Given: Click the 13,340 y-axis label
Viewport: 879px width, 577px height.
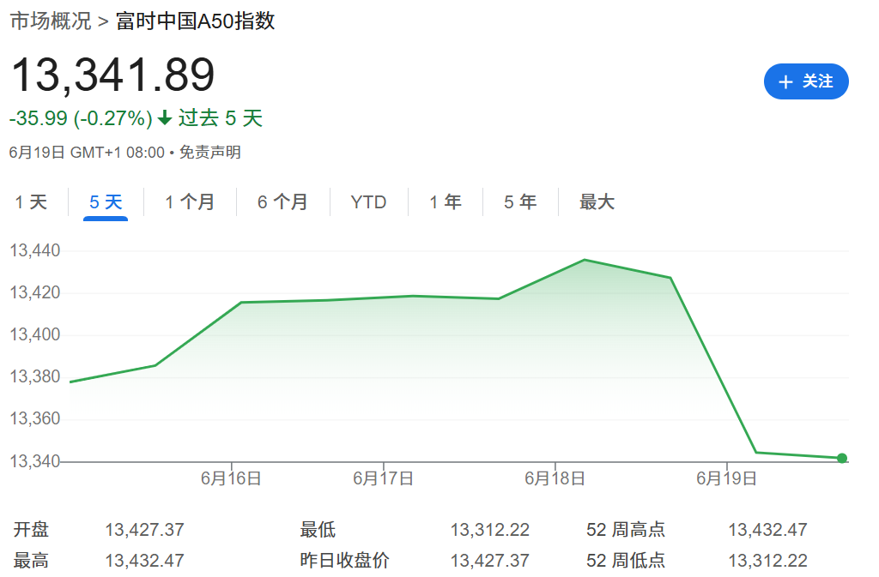Looking at the screenshot, I should (x=34, y=461).
